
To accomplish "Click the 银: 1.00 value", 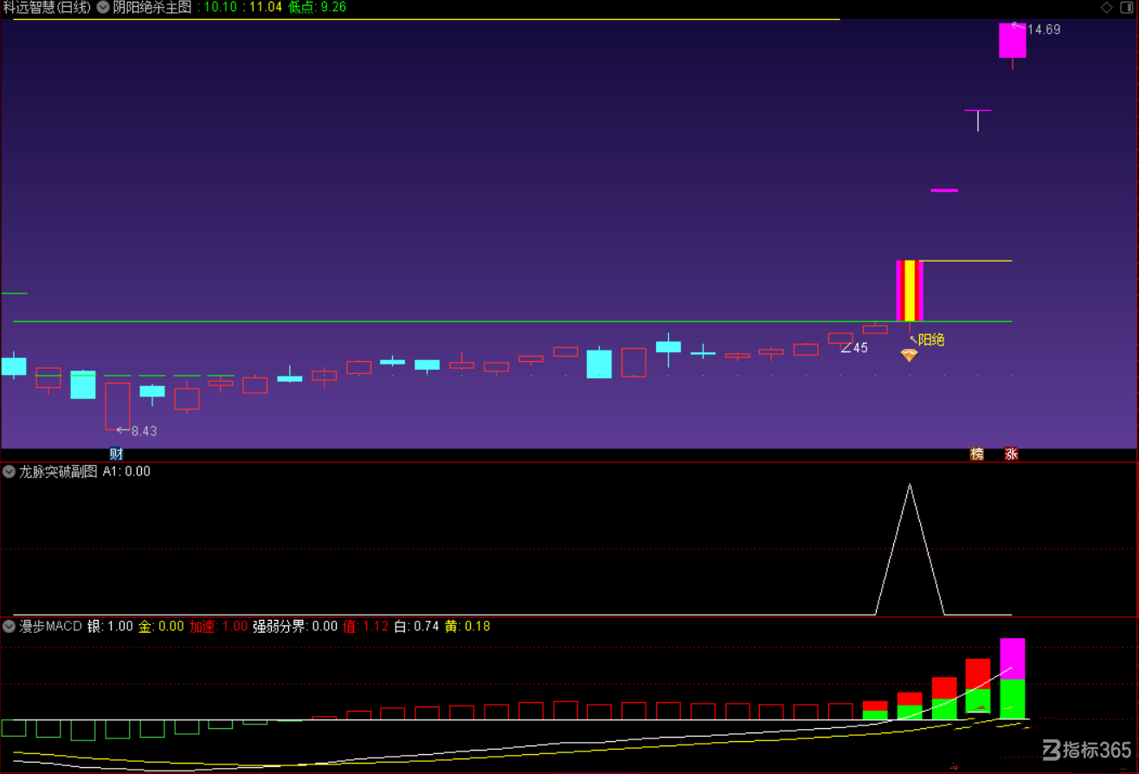I will [x=110, y=626].
